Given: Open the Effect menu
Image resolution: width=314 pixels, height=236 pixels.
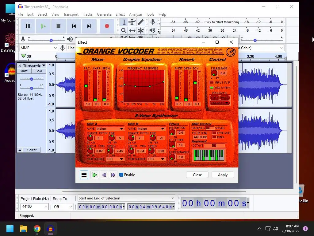Looking at the screenshot, I should [120, 14].
